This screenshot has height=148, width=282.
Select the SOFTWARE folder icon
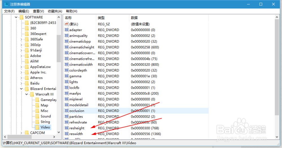point(22,17)
